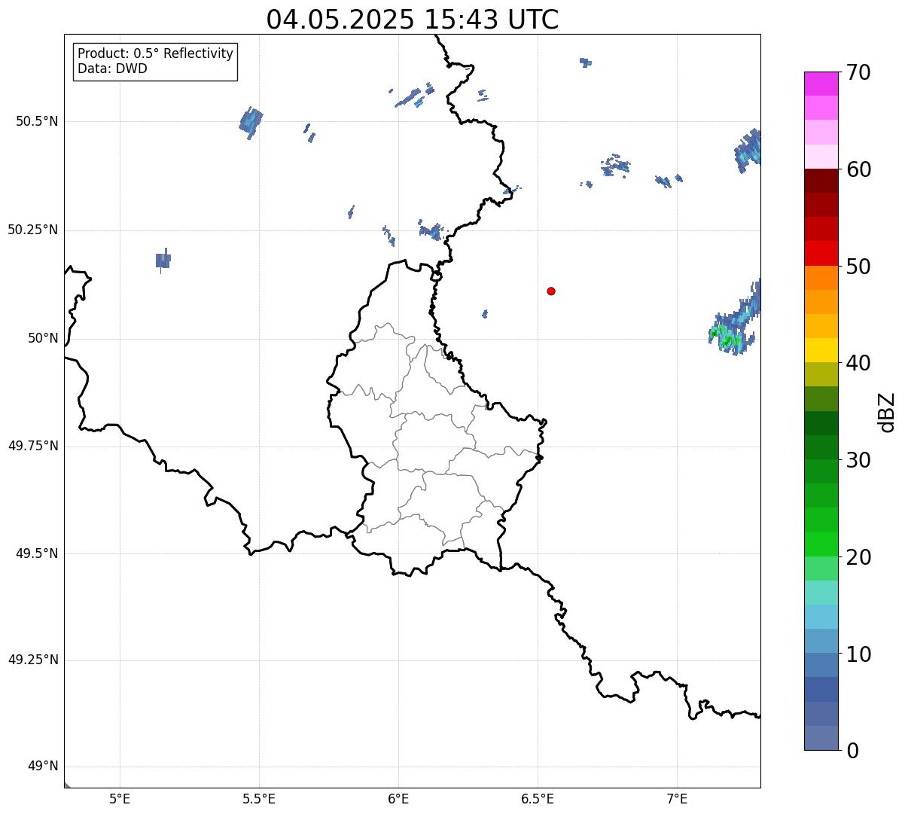The image size is (905, 814).
Task: Click the red station marker dot
Action: click(551, 291)
